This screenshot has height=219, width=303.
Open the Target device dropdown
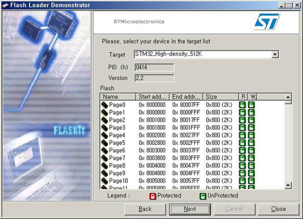[x=206, y=54]
